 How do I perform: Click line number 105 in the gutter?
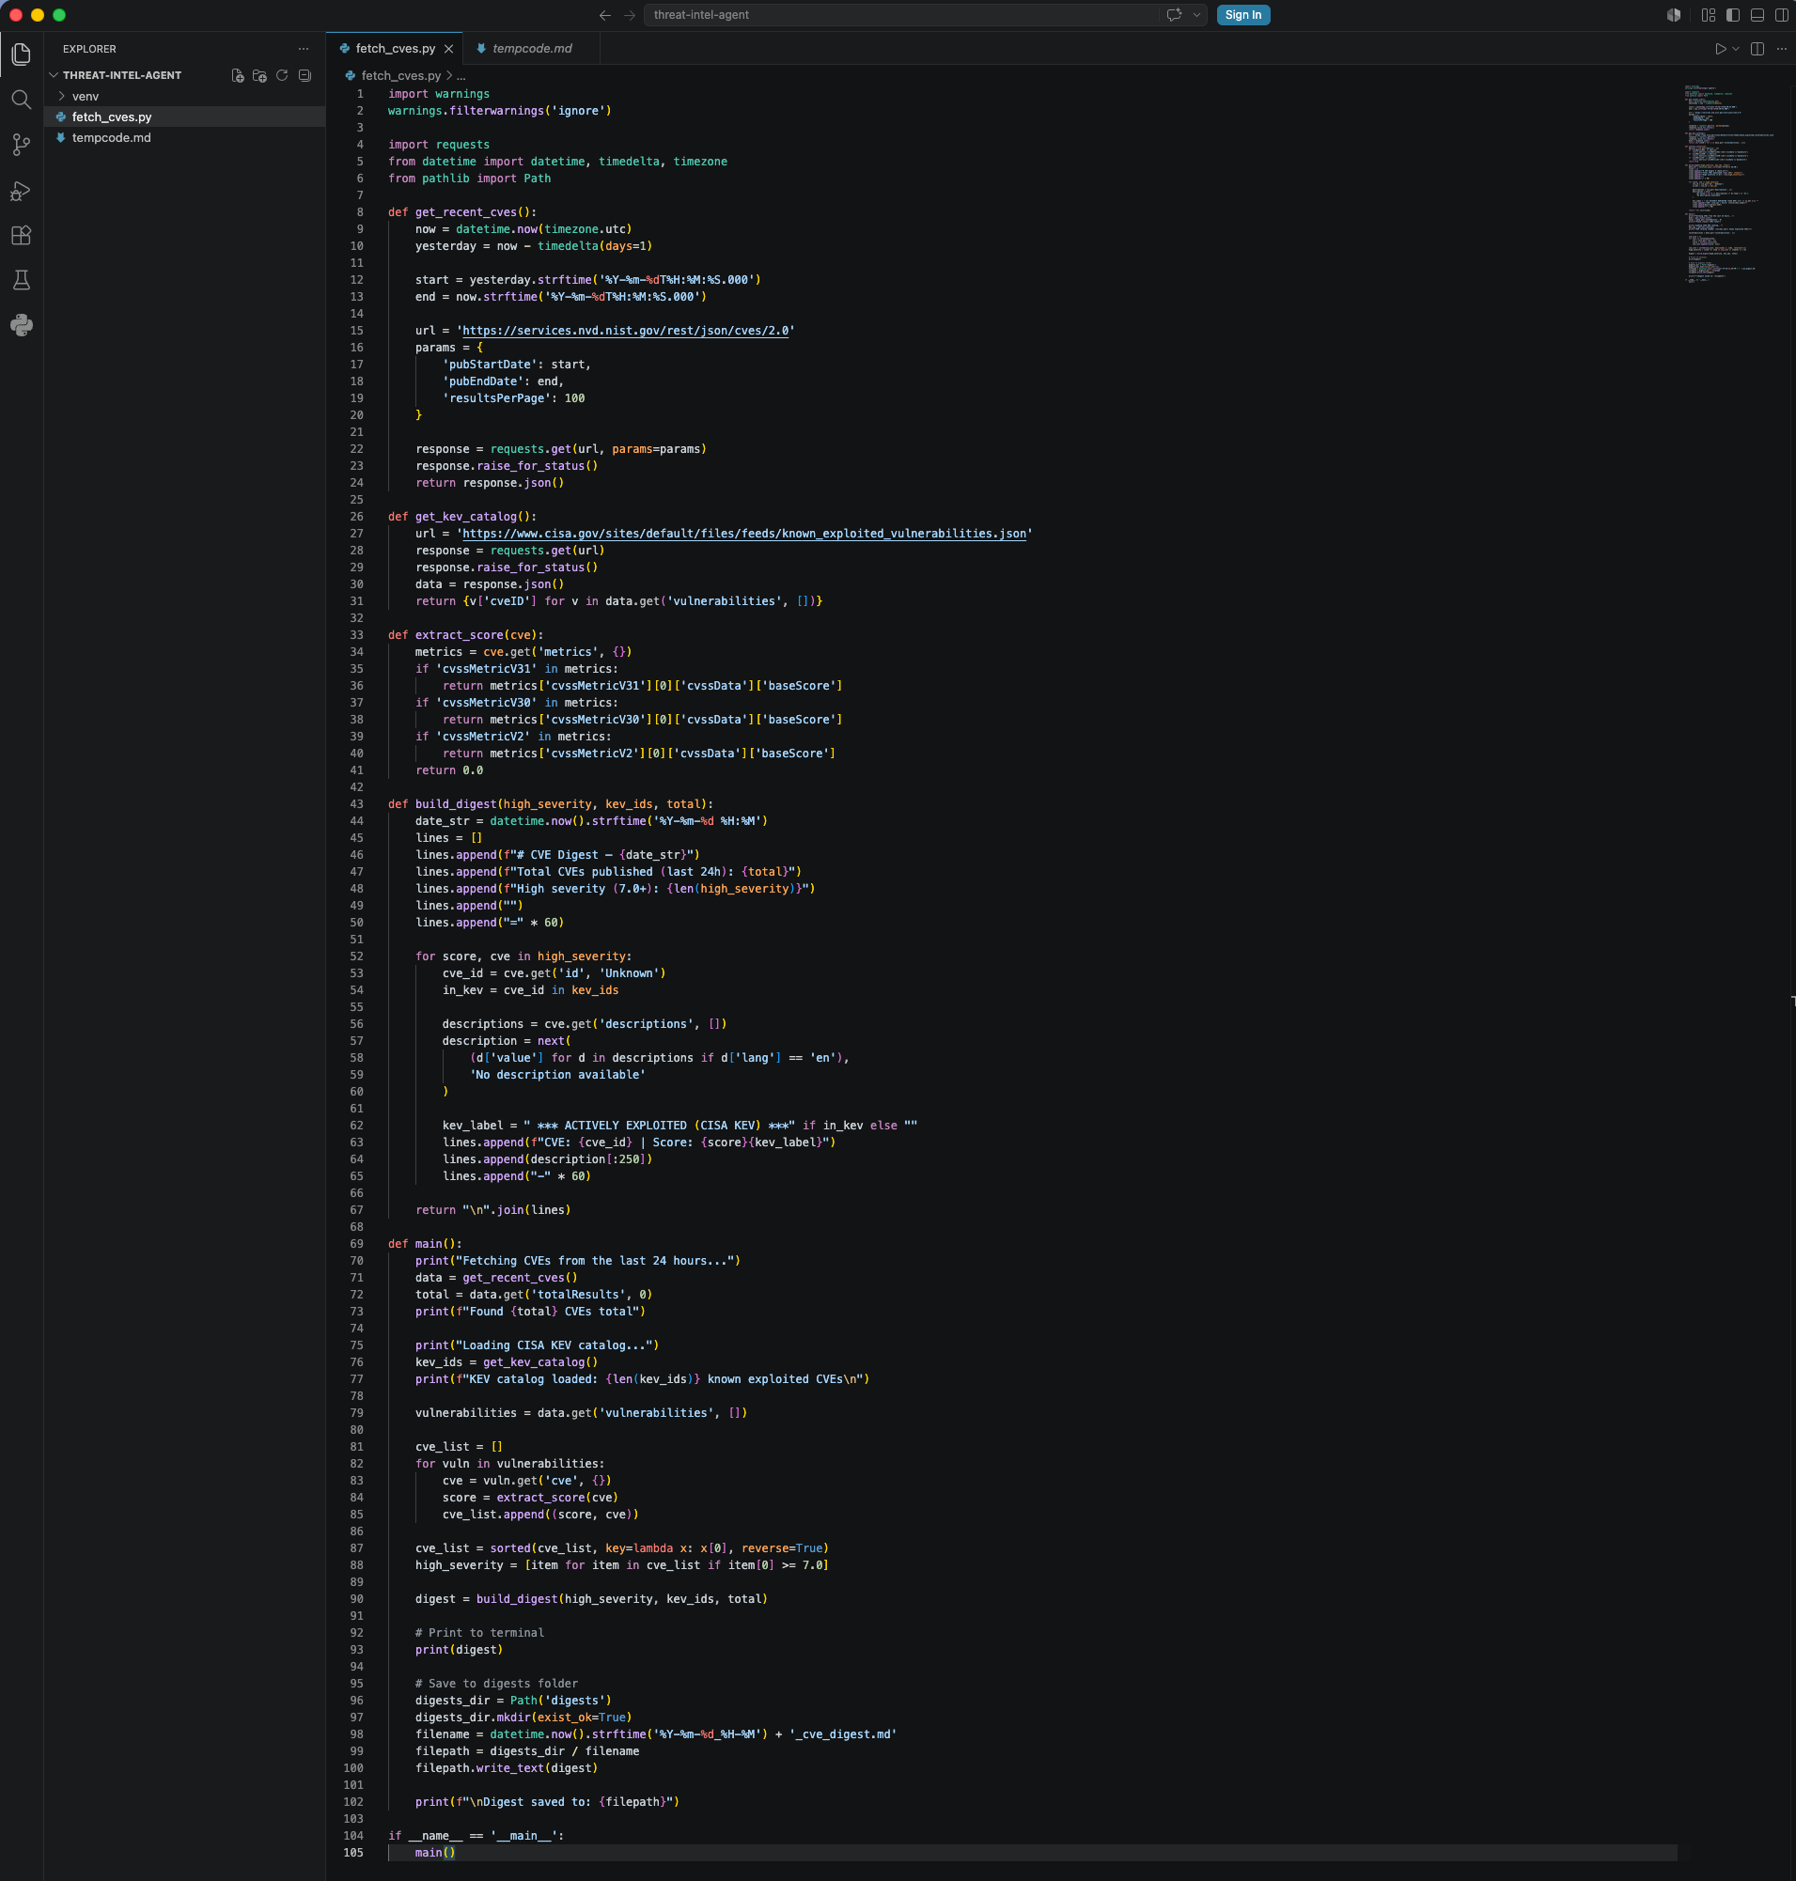(x=353, y=1852)
